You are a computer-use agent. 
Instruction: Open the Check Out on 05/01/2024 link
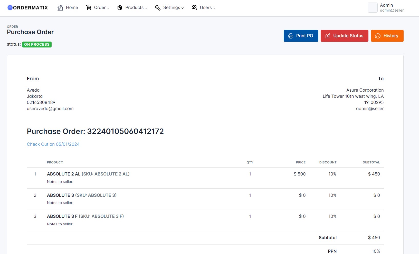click(x=53, y=144)
